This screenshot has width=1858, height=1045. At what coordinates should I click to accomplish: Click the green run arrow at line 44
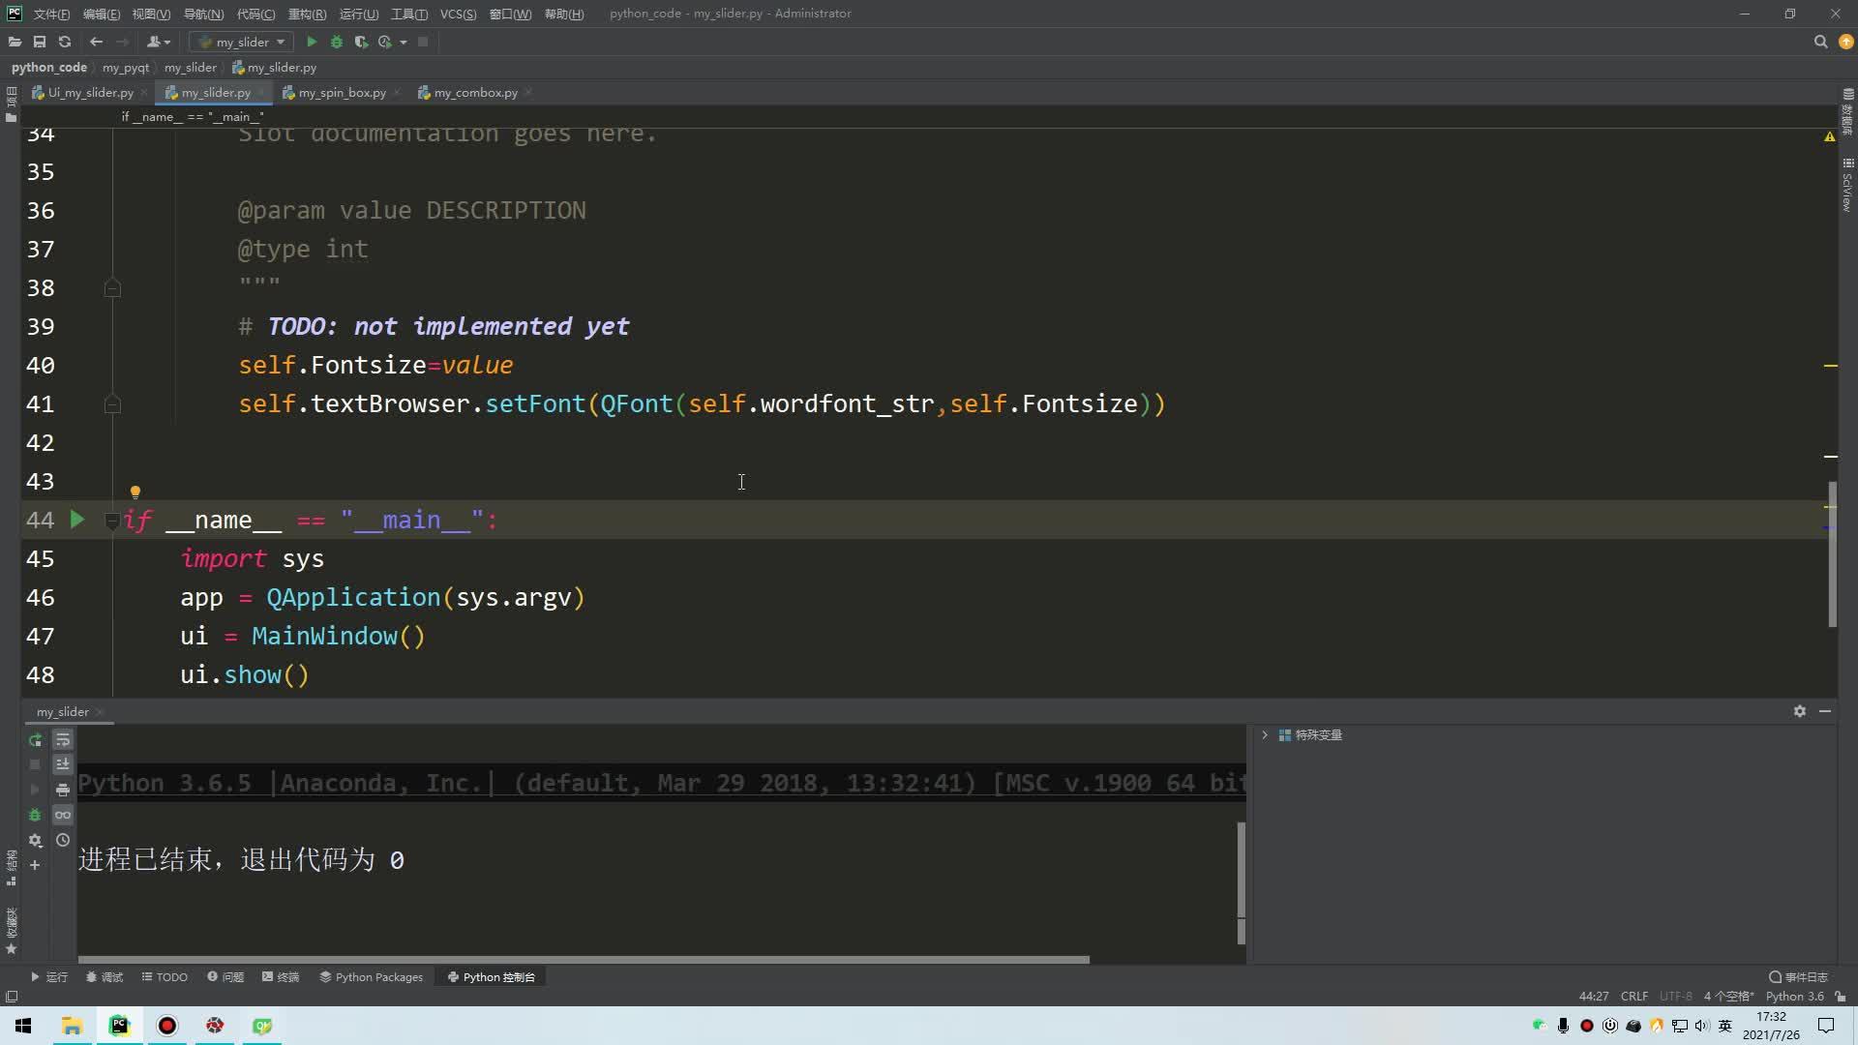(77, 520)
